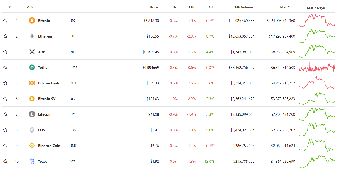The height and width of the screenshot is (170, 338).
Task: Open the Bitcoin SV coin link
Action: click(47, 99)
